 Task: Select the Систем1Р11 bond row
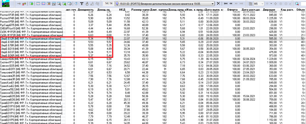tap(153, 62)
